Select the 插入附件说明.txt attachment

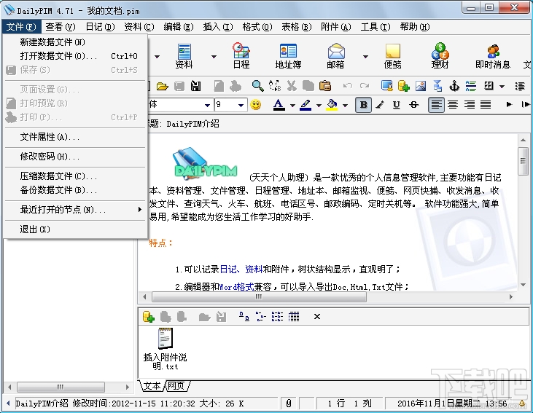(166, 349)
